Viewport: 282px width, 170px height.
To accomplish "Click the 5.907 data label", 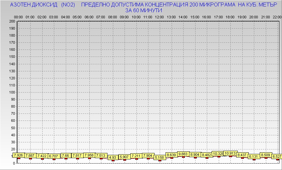I will pyautogui.click(x=124, y=157).
